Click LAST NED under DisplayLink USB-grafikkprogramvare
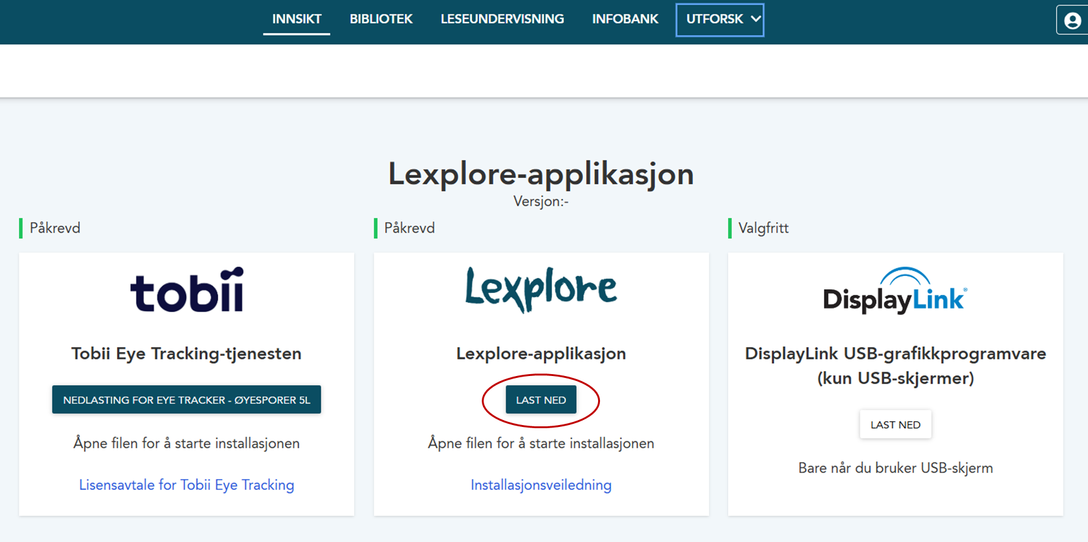Image resolution: width=1088 pixels, height=542 pixels. pyautogui.click(x=896, y=424)
